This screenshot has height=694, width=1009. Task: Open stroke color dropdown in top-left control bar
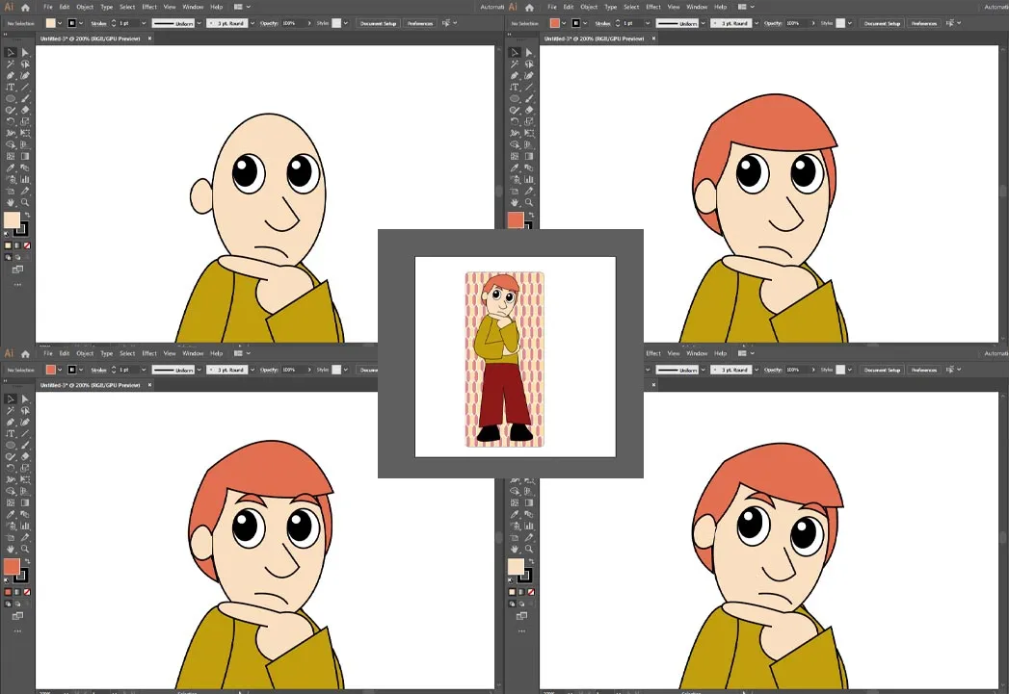pyautogui.click(x=81, y=23)
